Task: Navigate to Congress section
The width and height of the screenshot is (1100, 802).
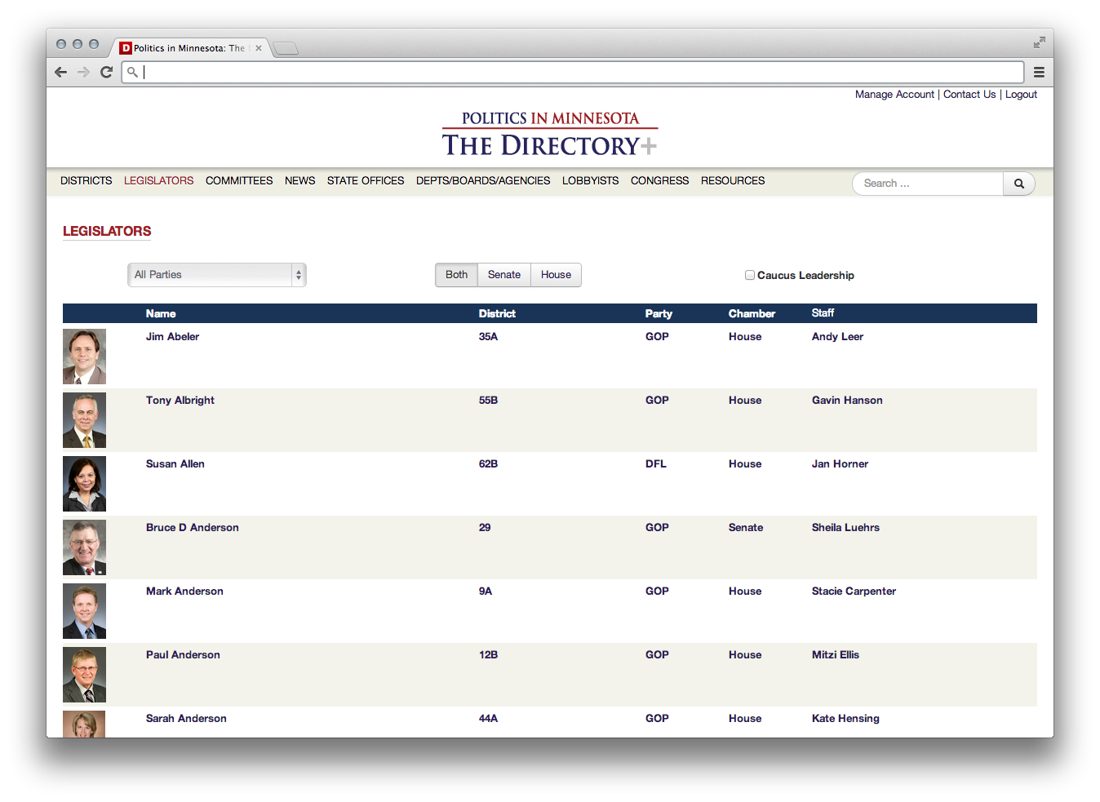Action: pyautogui.click(x=659, y=180)
